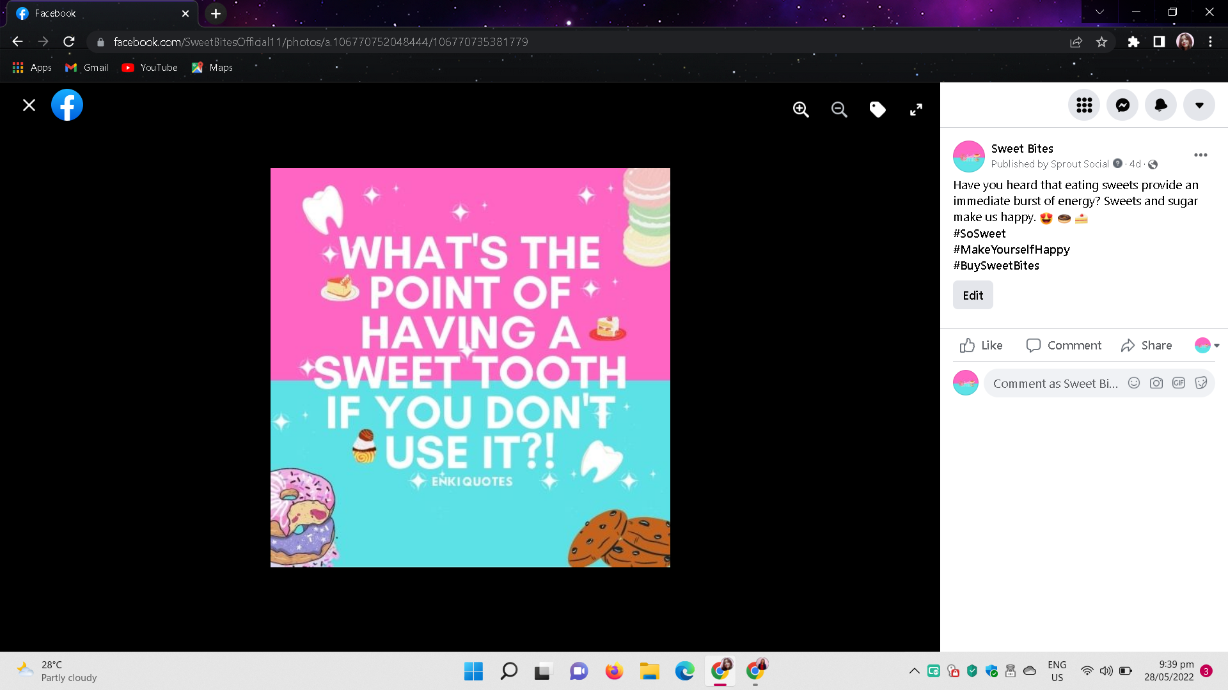Open taskbar Search
The height and width of the screenshot is (690, 1228).
click(x=509, y=671)
